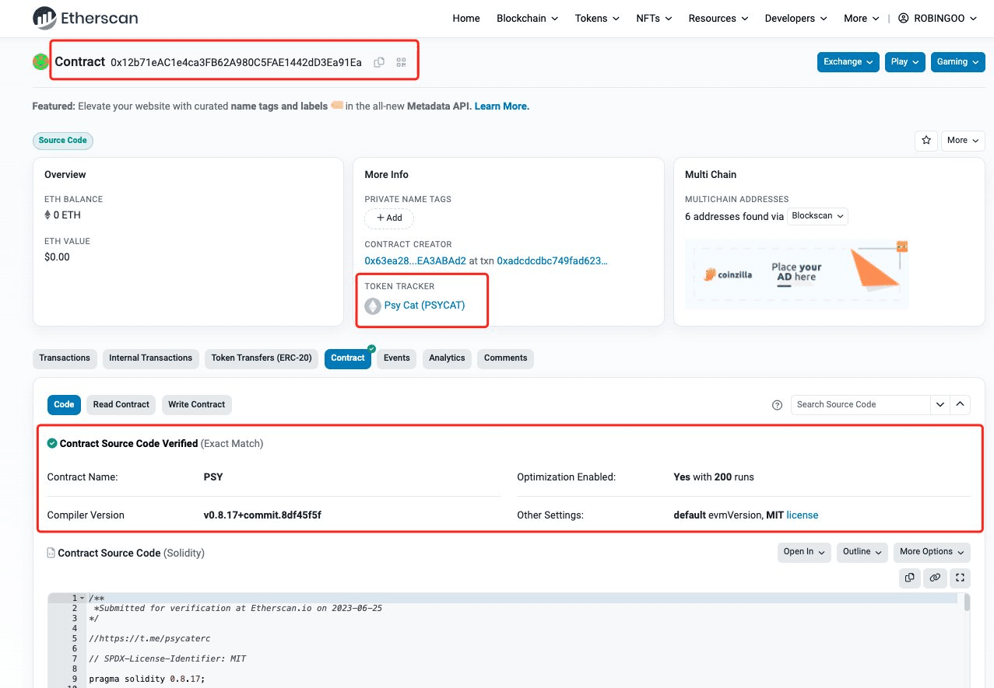Copy the source code permalink
The height and width of the screenshot is (688, 994).
[935, 578]
